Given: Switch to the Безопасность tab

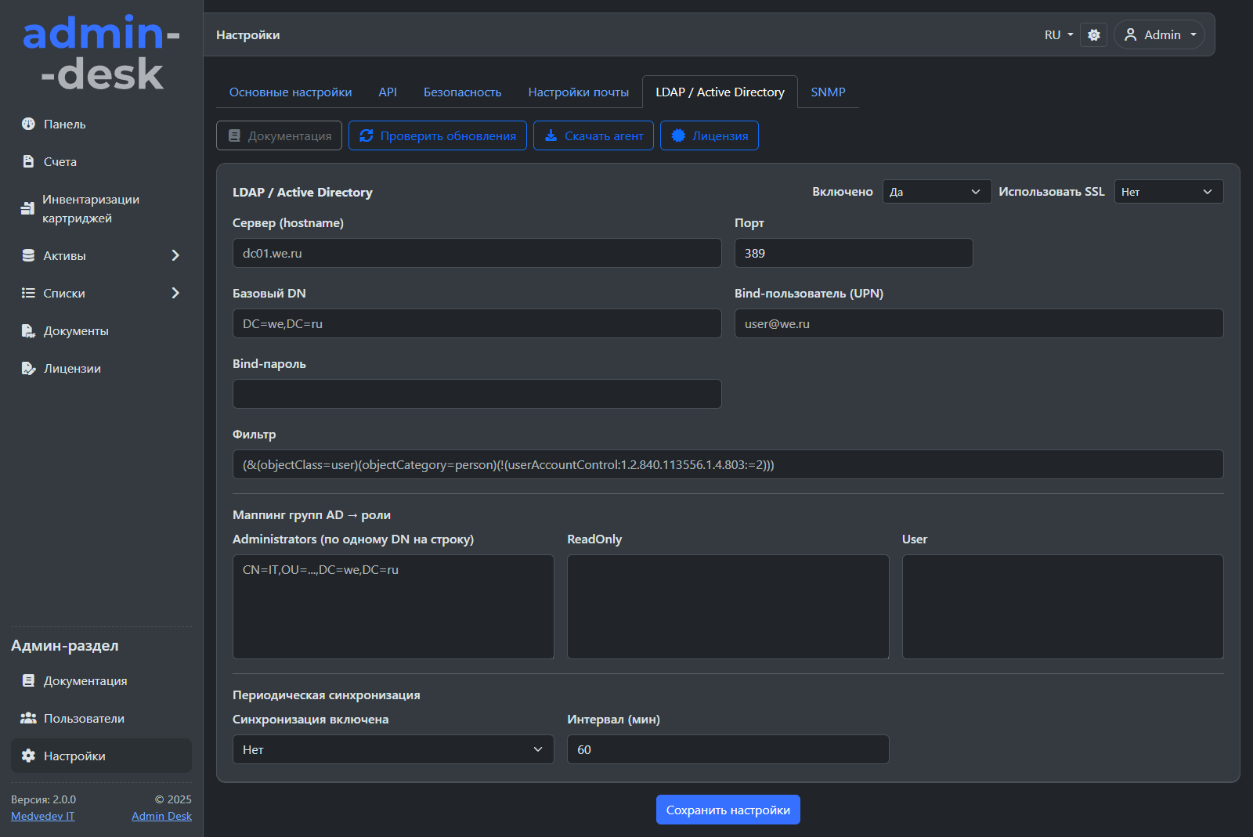Looking at the screenshot, I should [462, 92].
